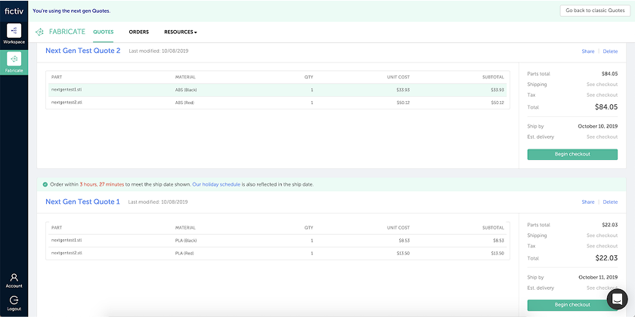Click the Workspace icon in sidebar

pos(14,32)
